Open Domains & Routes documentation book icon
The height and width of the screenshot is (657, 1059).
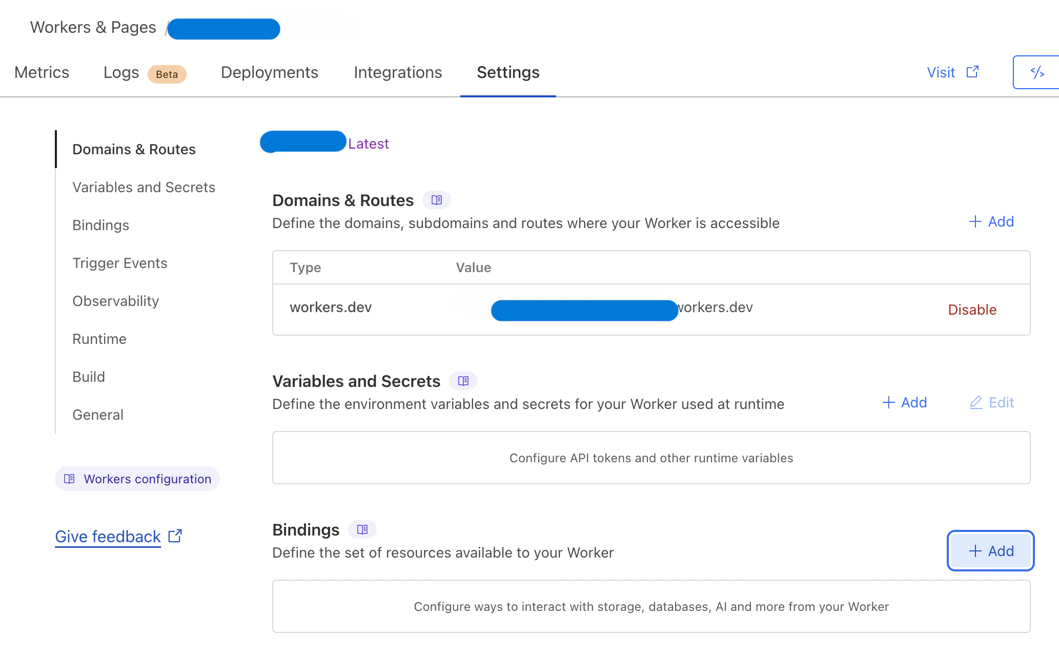point(437,200)
